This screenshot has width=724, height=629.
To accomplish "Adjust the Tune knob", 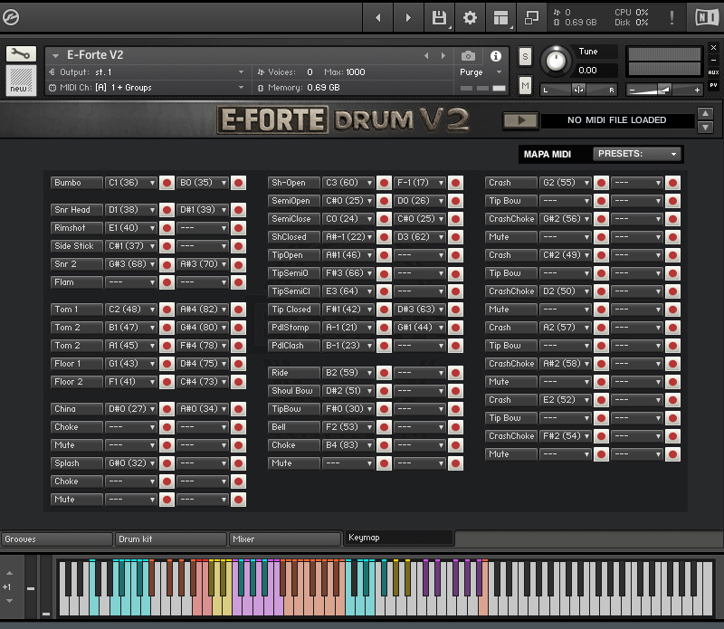I will tap(556, 61).
